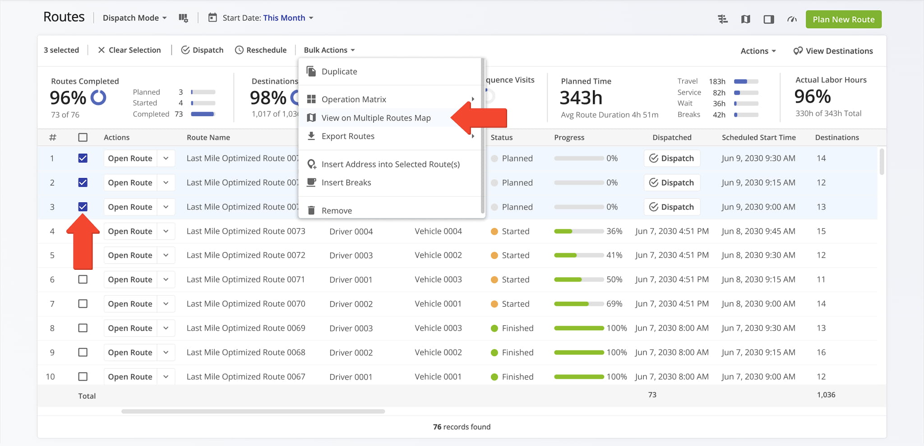Open the Bulk Actions dropdown
This screenshot has width=924, height=446.
[329, 50]
